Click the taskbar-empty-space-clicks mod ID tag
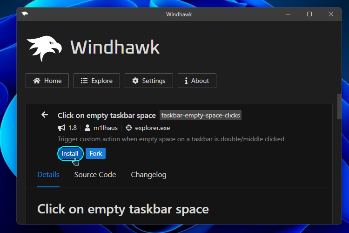This screenshot has width=349, height=233. (x=201, y=115)
